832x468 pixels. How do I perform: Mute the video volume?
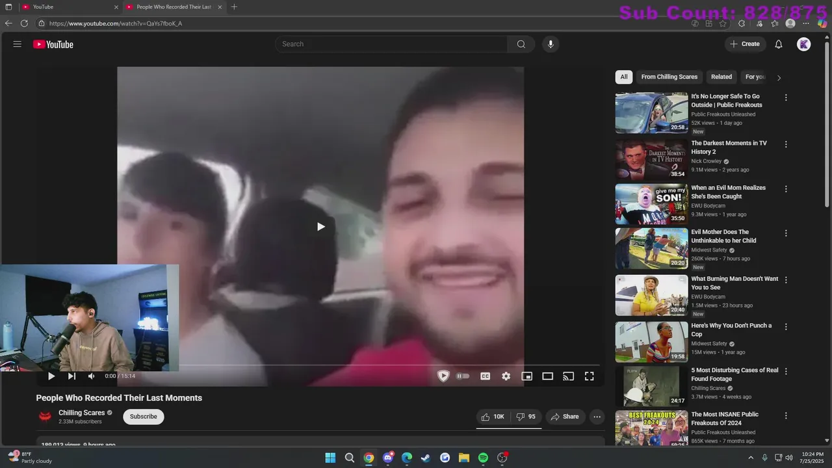(x=92, y=376)
